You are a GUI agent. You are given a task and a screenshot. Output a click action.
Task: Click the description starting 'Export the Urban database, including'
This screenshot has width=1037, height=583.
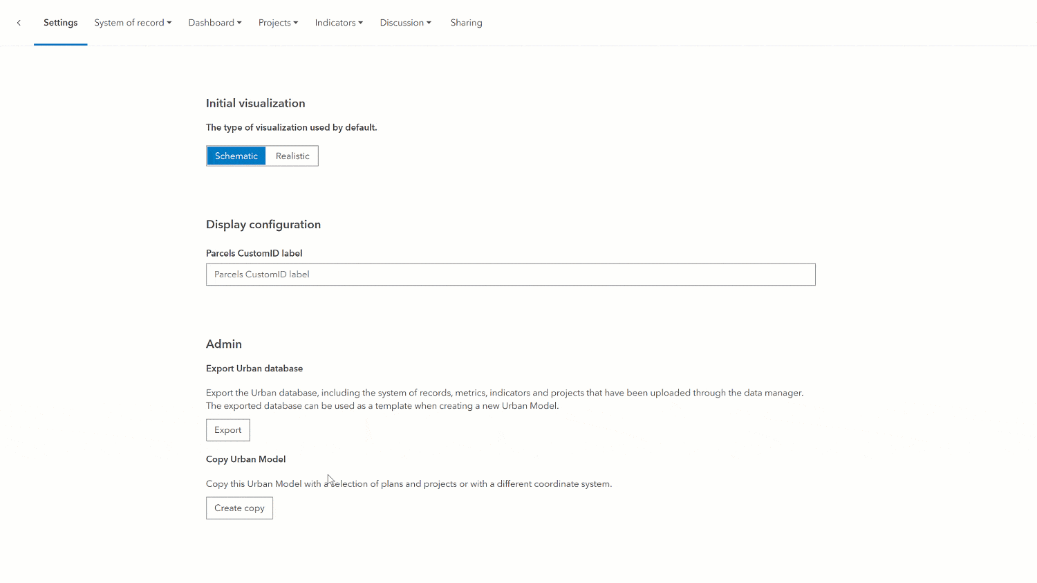[505, 399]
